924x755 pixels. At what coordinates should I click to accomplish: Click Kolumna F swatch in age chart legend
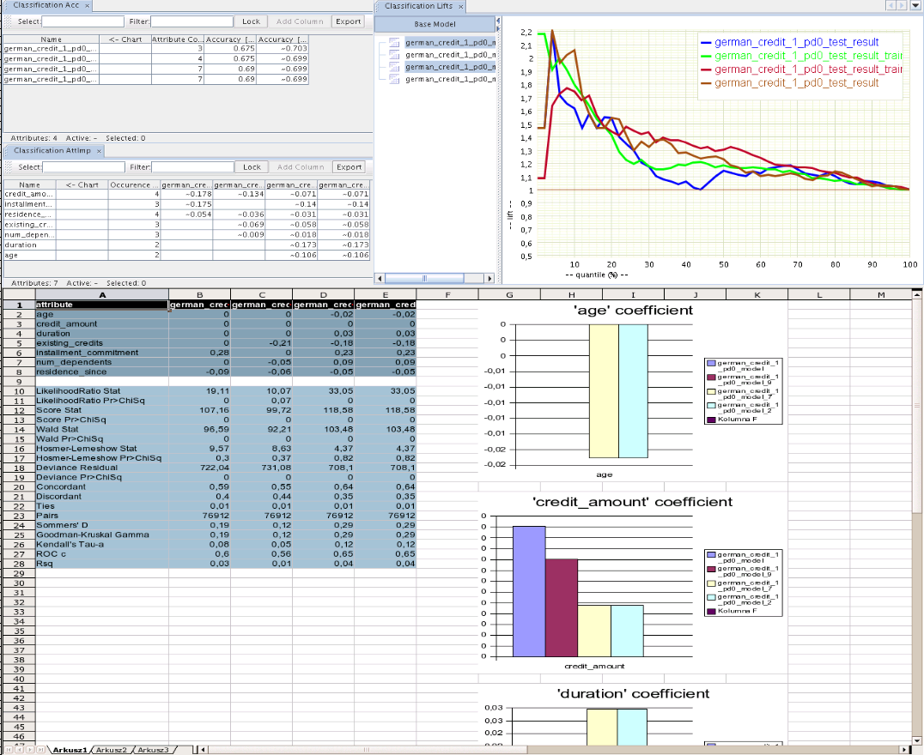(711, 420)
